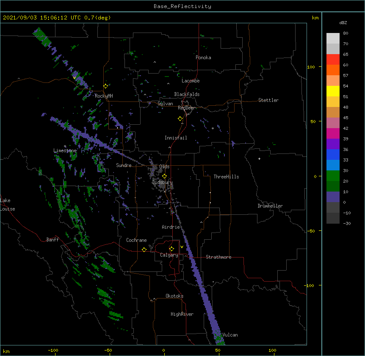Select the yellow 54 dBZ color swatch
Image resolution: width=365 pixels, height=356 pixels.
point(333,91)
